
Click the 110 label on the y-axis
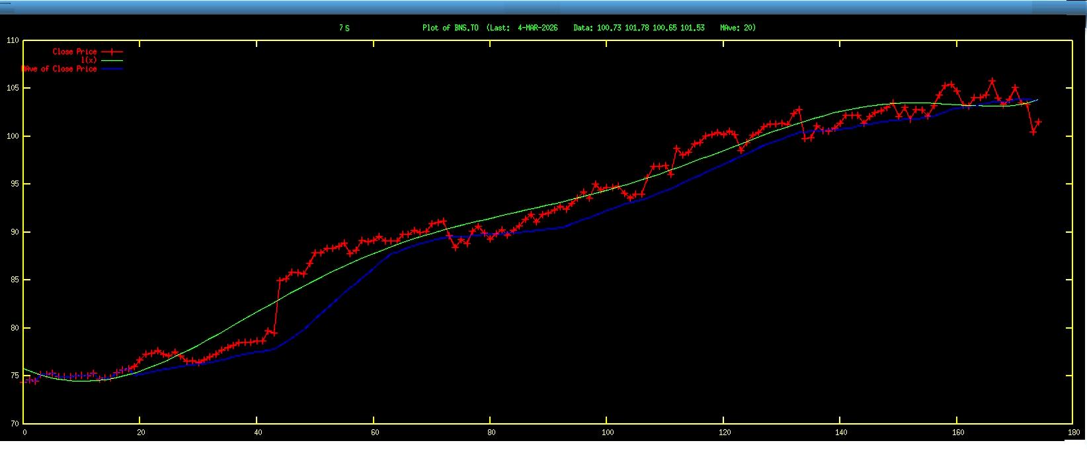coord(12,40)
